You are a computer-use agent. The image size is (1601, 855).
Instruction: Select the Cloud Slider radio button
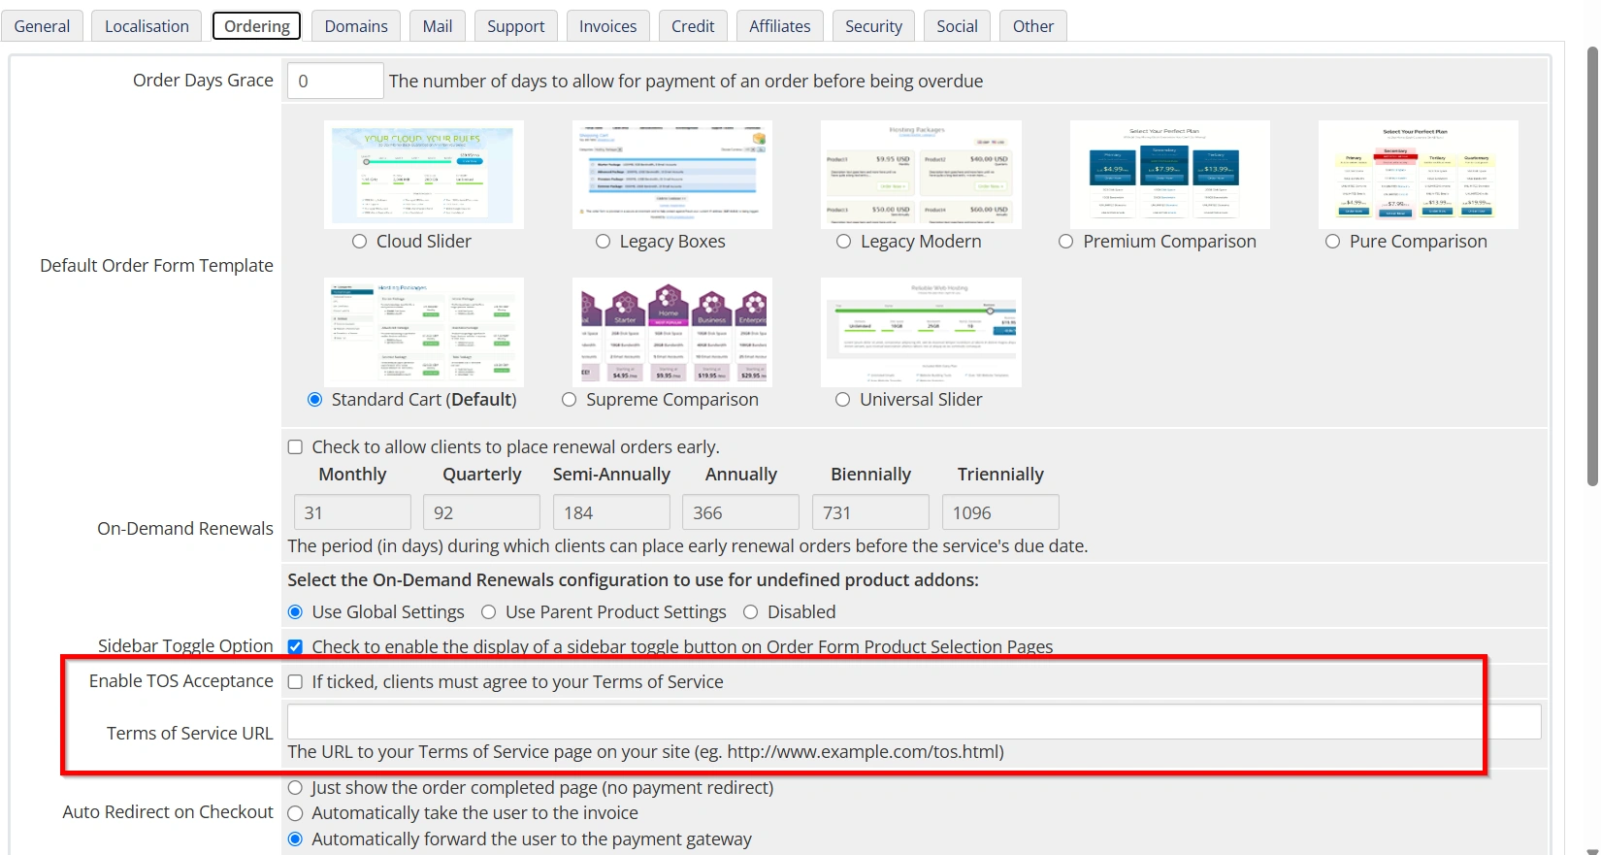(x=360, y=242)
